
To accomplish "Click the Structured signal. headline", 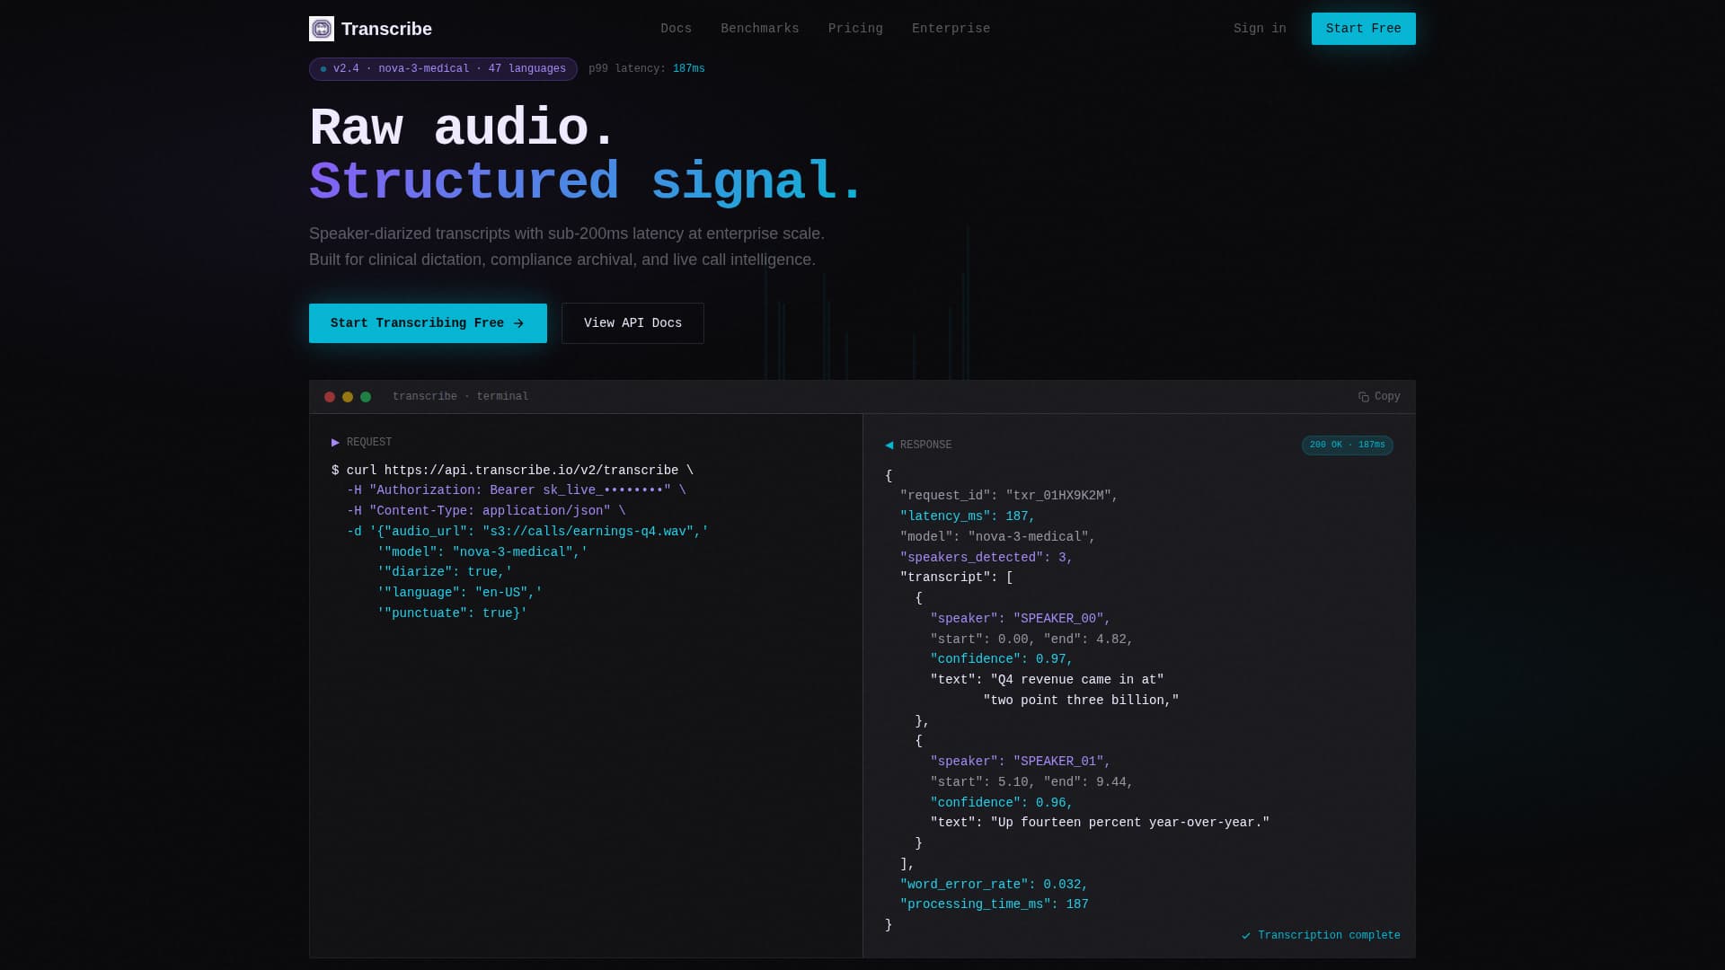I will click(x=586, y=181).
